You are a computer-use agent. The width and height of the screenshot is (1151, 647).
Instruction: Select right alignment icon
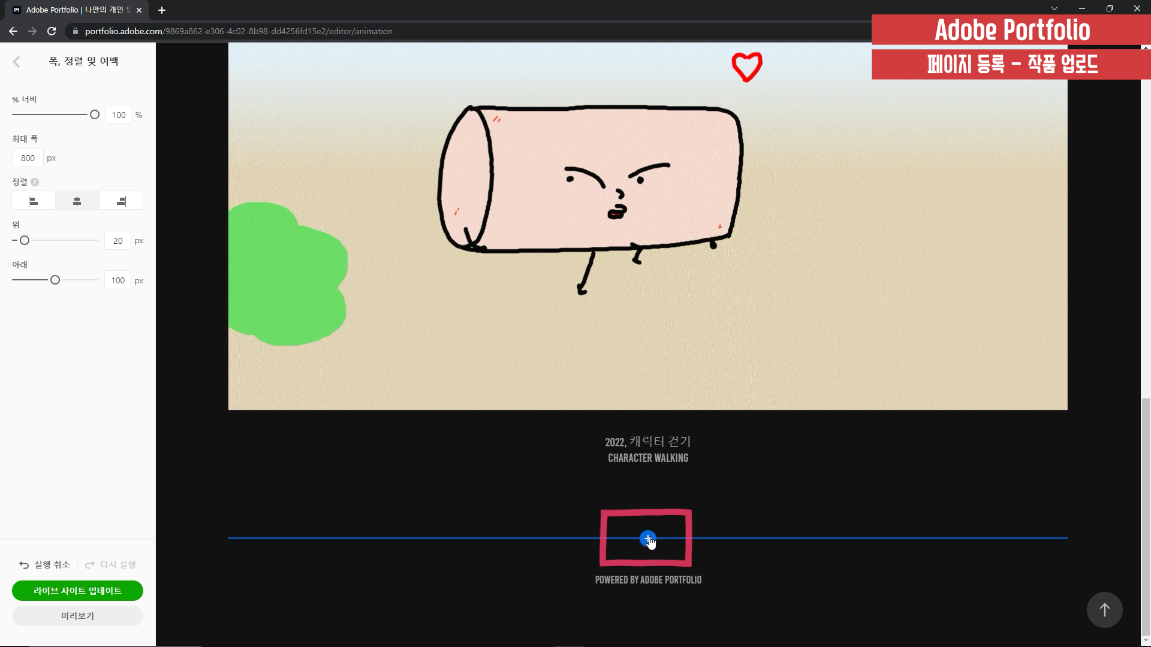point(121,201)
